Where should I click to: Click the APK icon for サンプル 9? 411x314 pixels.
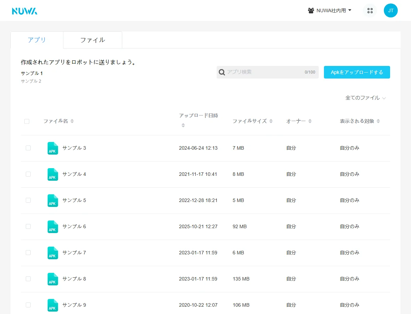click(x=53, y=305)
